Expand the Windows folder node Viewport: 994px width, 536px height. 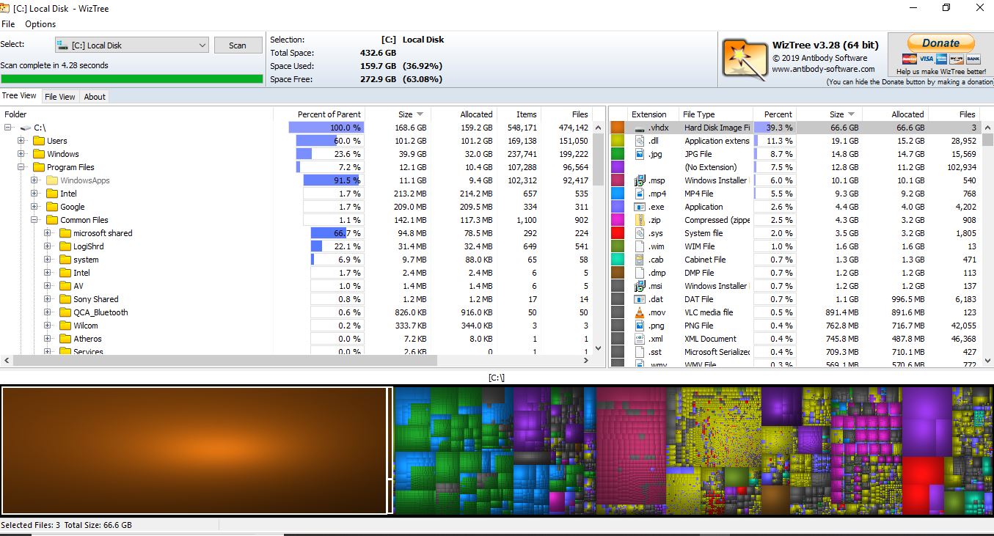coord(21,154)
